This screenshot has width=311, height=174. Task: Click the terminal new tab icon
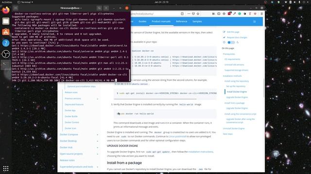(16, 8)
